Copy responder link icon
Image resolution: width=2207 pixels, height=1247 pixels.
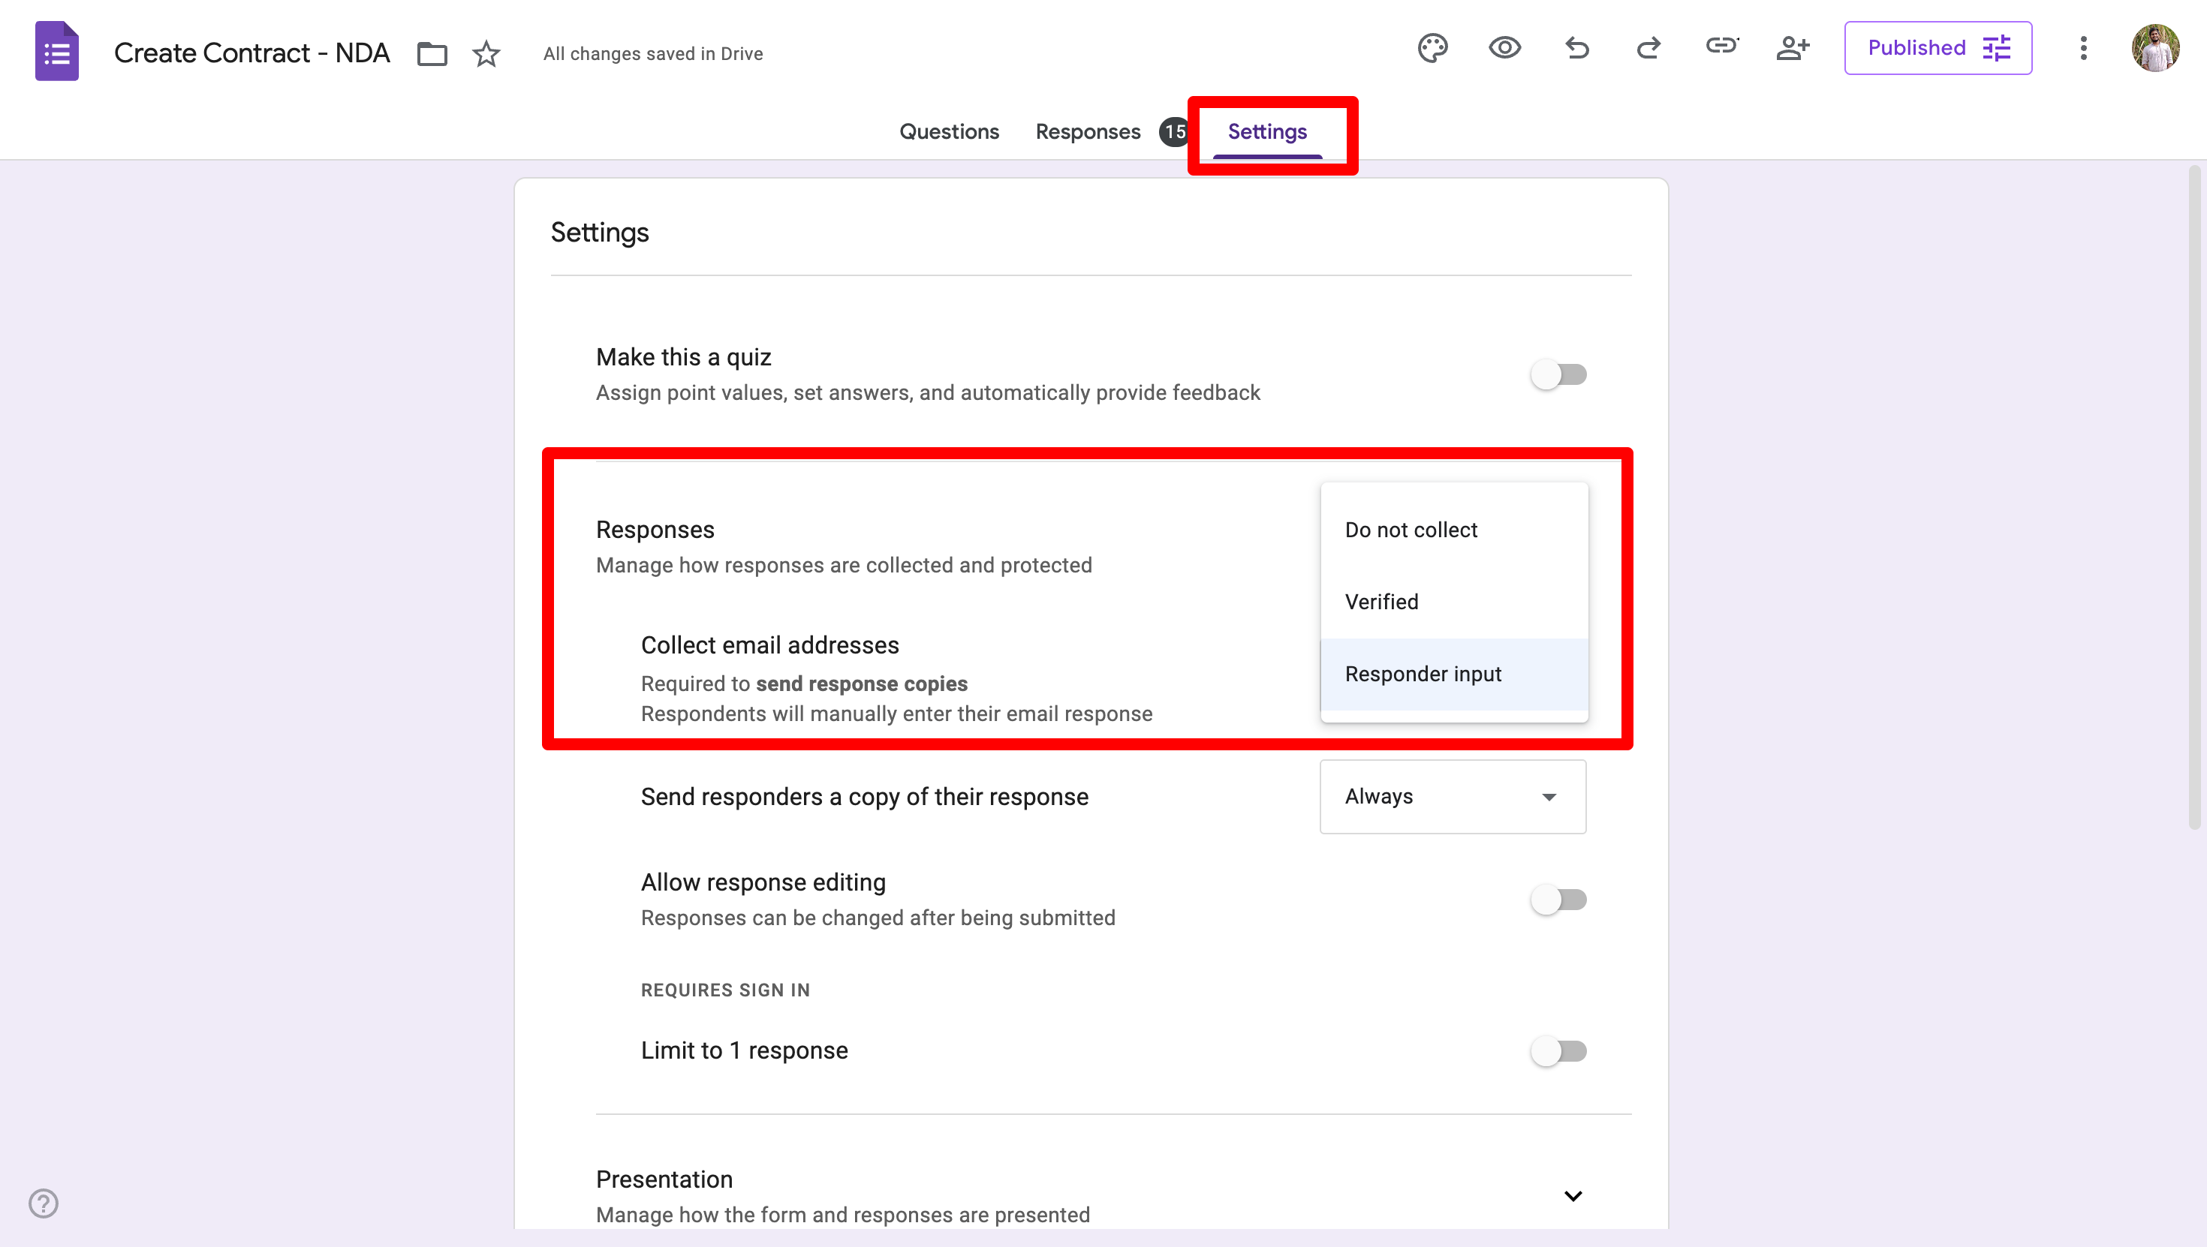pos(1721,47)
